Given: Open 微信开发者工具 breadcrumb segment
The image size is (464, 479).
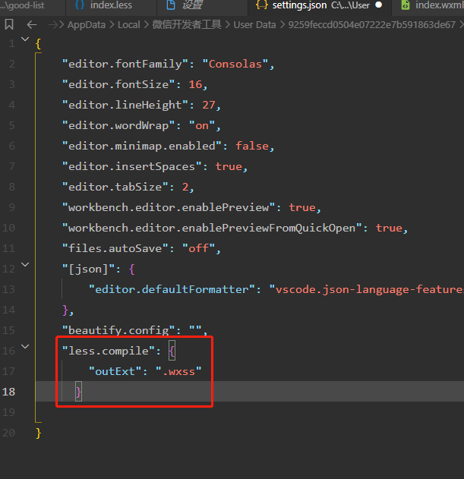Looking at the screenshot, I should click(x=187, y=25).
